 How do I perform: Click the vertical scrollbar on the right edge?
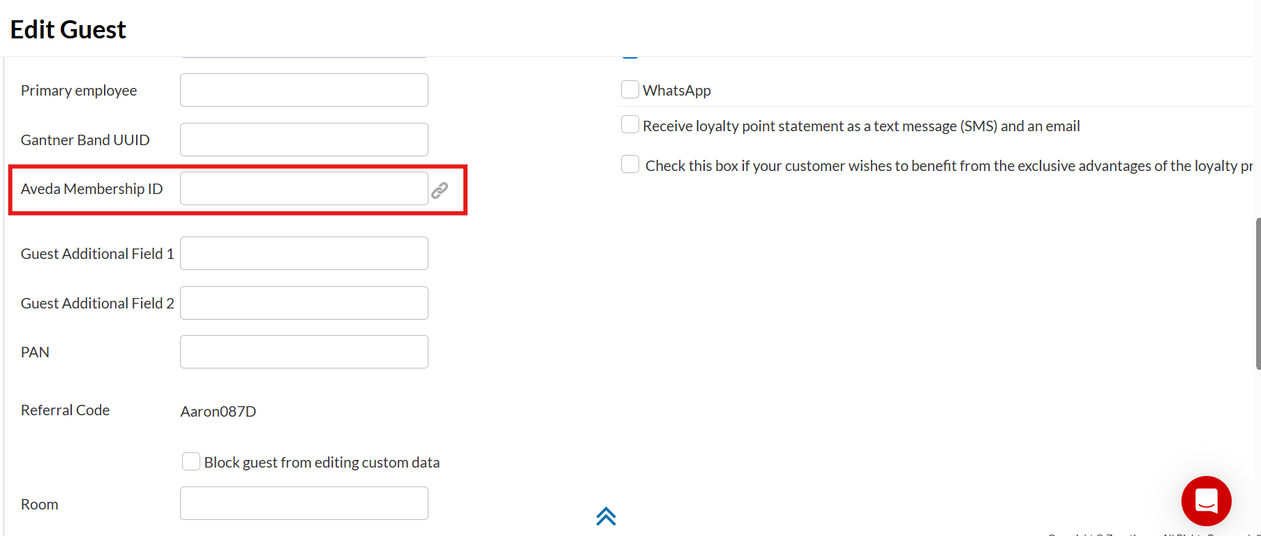[x=1258, y=293]
